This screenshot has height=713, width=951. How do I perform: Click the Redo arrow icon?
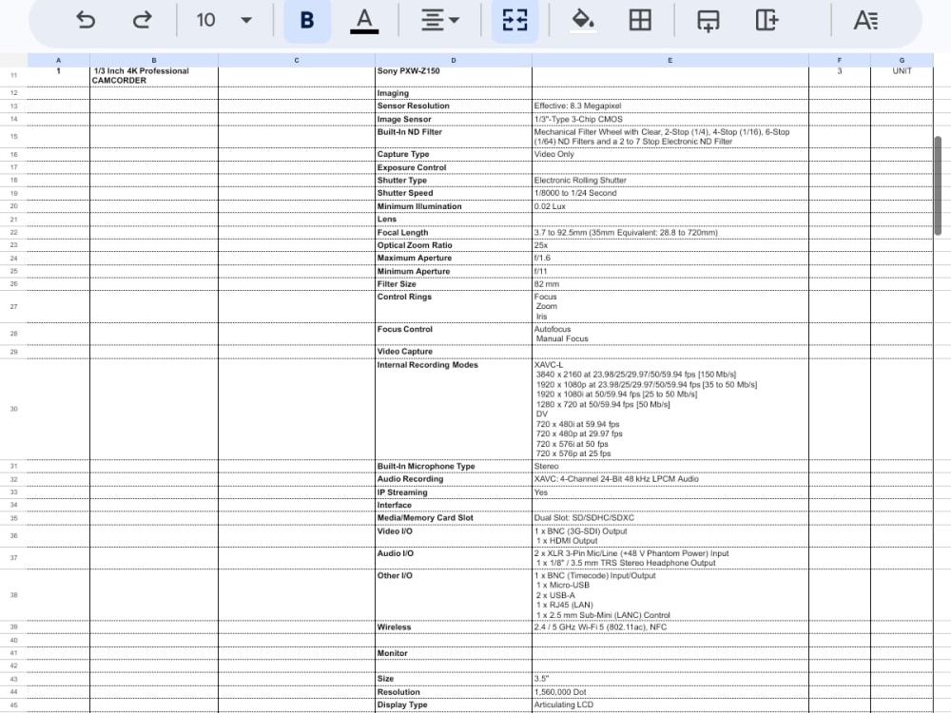point(143,20)
